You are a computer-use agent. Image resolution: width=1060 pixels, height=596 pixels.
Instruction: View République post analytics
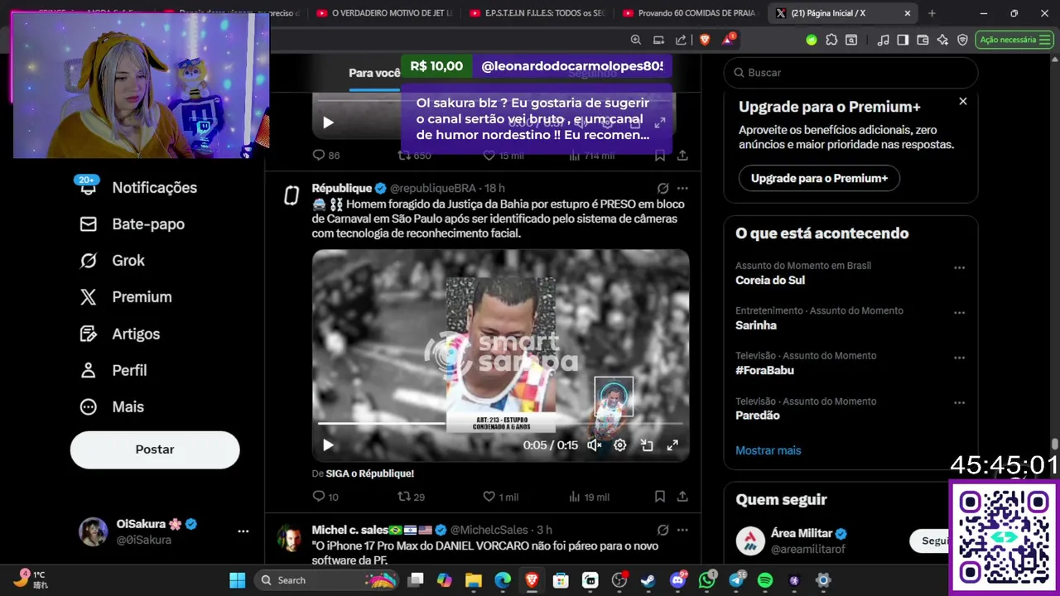[589, 497]
